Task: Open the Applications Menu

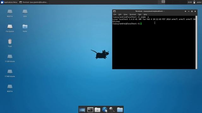Action: click(x=9, y=2)
